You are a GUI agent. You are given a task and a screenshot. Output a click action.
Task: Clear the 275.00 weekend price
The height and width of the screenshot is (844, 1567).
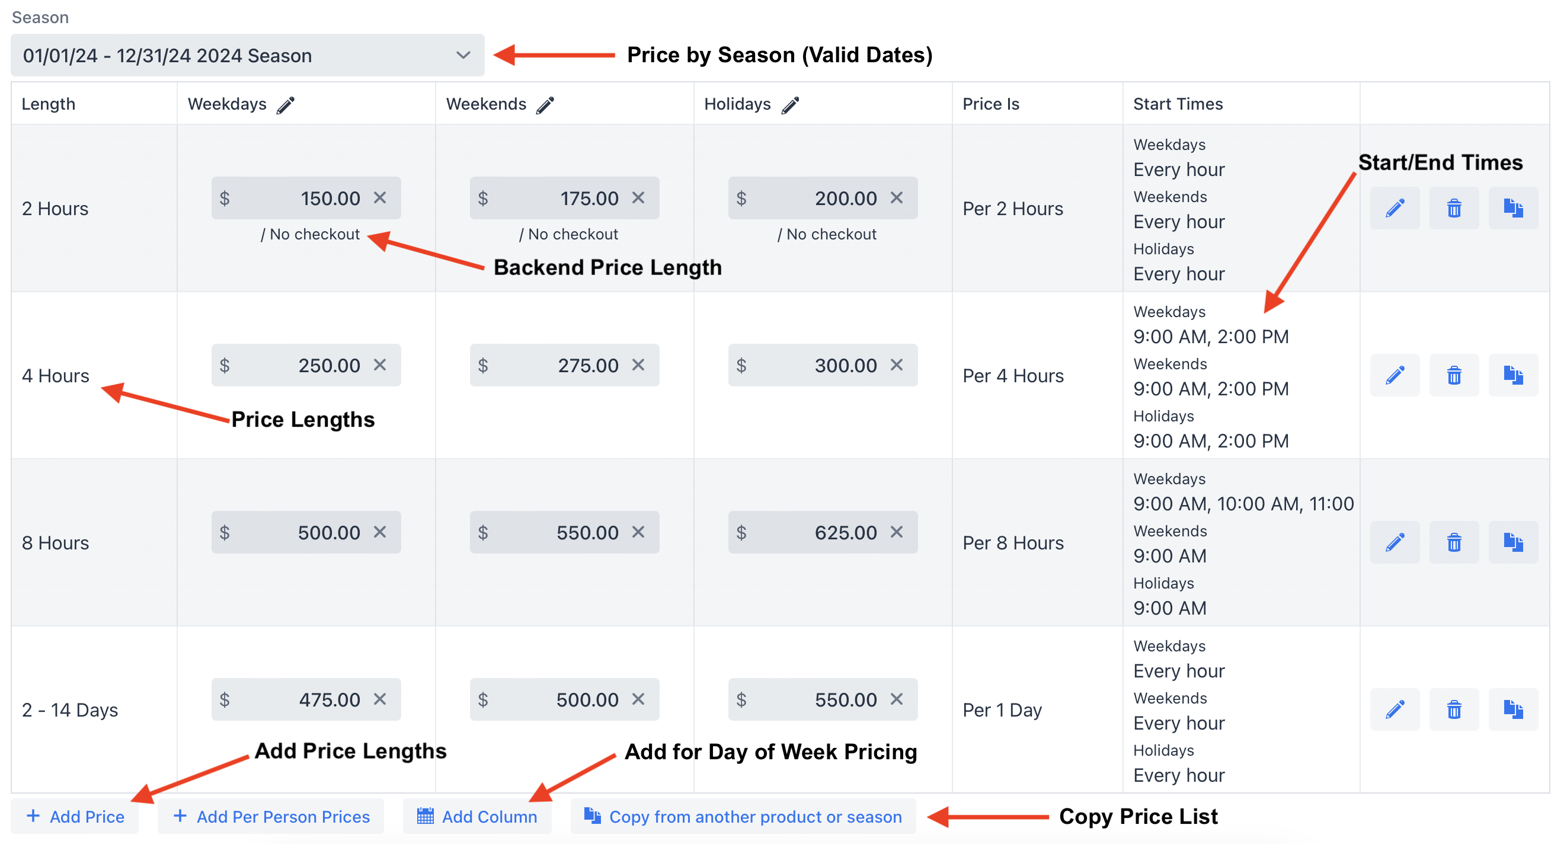pos(638,365)
